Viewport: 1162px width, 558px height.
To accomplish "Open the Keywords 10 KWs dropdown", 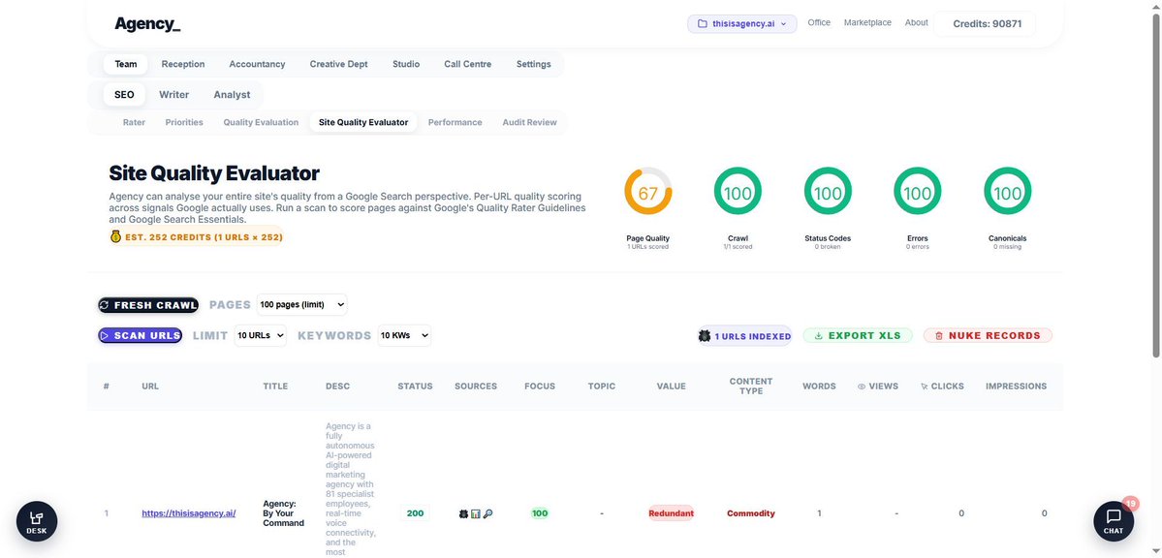I will (404, 336).
